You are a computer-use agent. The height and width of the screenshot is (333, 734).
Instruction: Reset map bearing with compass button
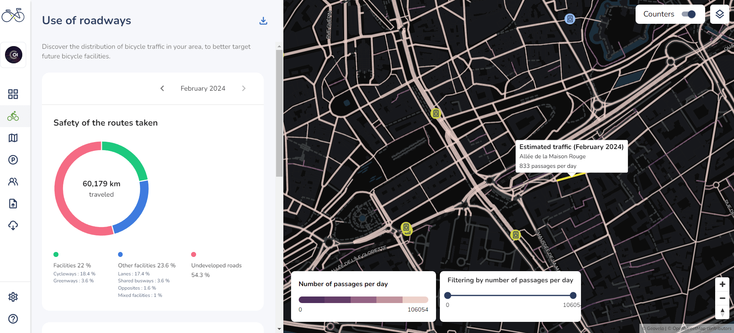[722, 312]
